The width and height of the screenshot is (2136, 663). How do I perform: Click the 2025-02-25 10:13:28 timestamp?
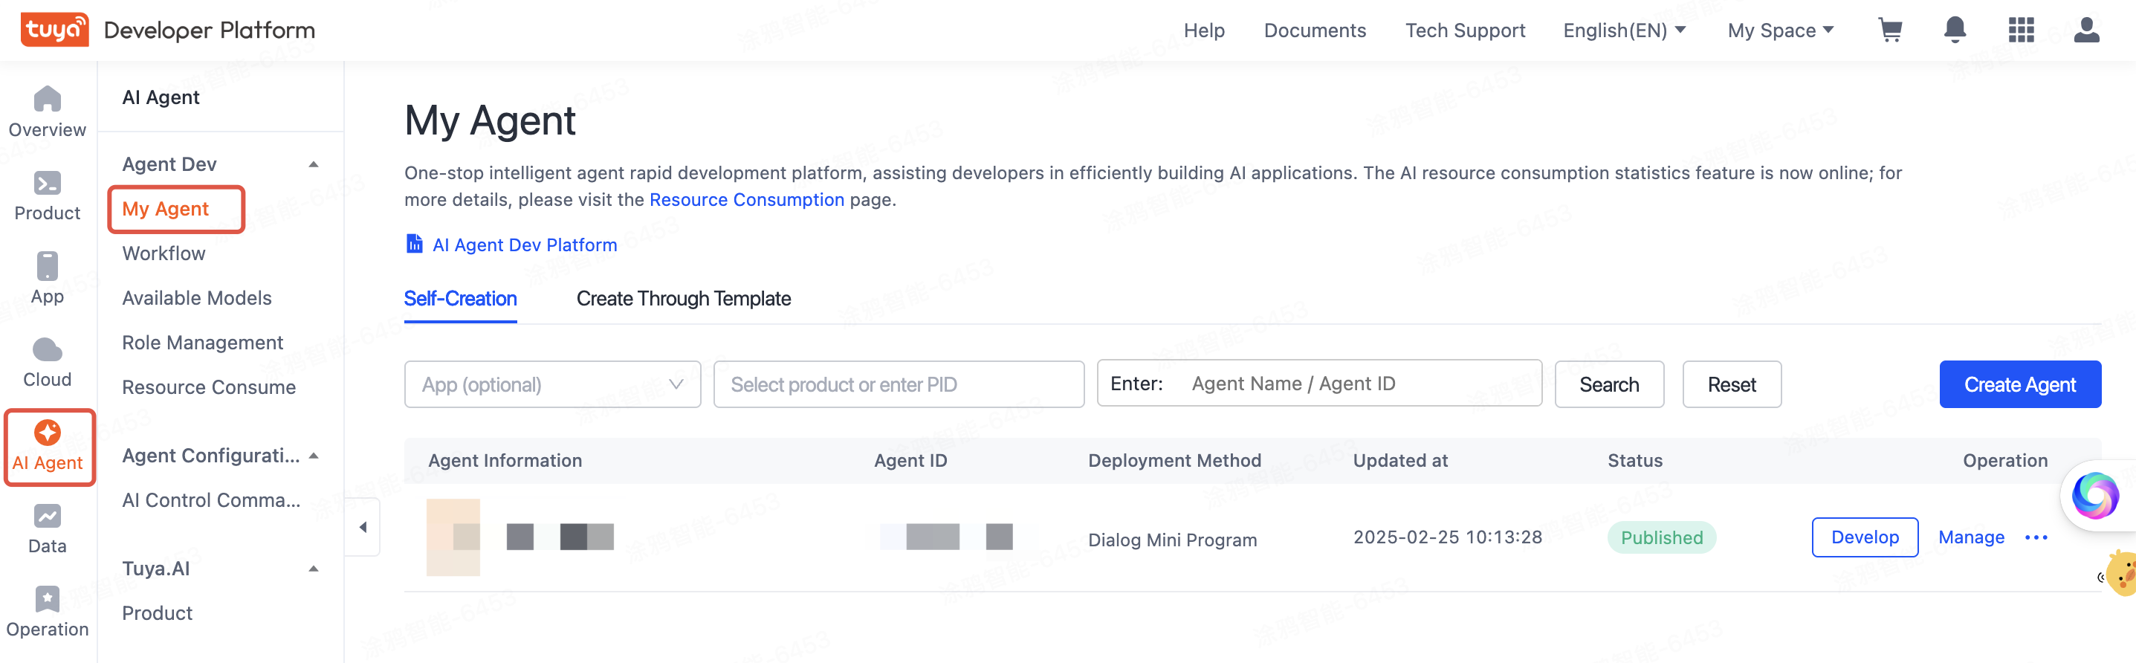point(1447,537)
